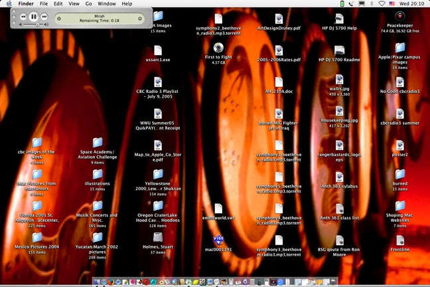Select the poster2 file icon
Image resolution: width=430 pixels, height=287 pixels.
click(x=400, y=145)
